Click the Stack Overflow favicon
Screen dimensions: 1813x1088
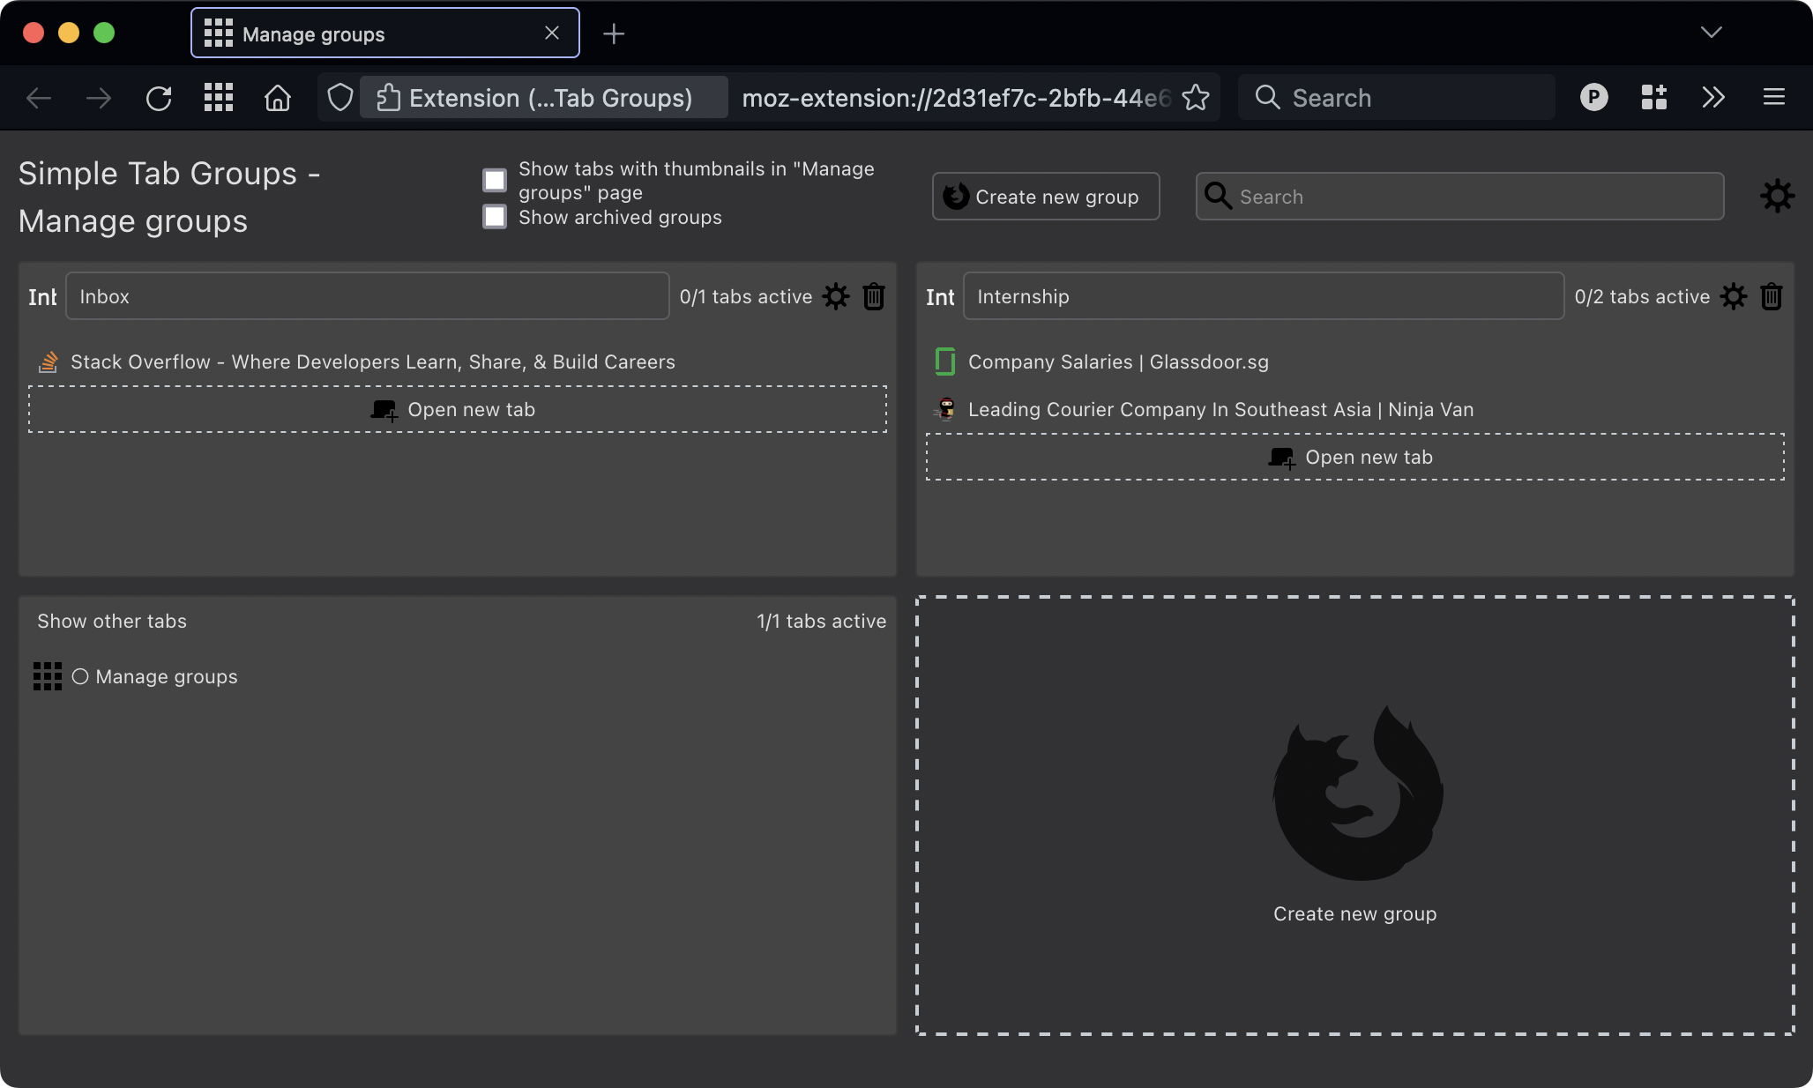(x=48, y=361)
